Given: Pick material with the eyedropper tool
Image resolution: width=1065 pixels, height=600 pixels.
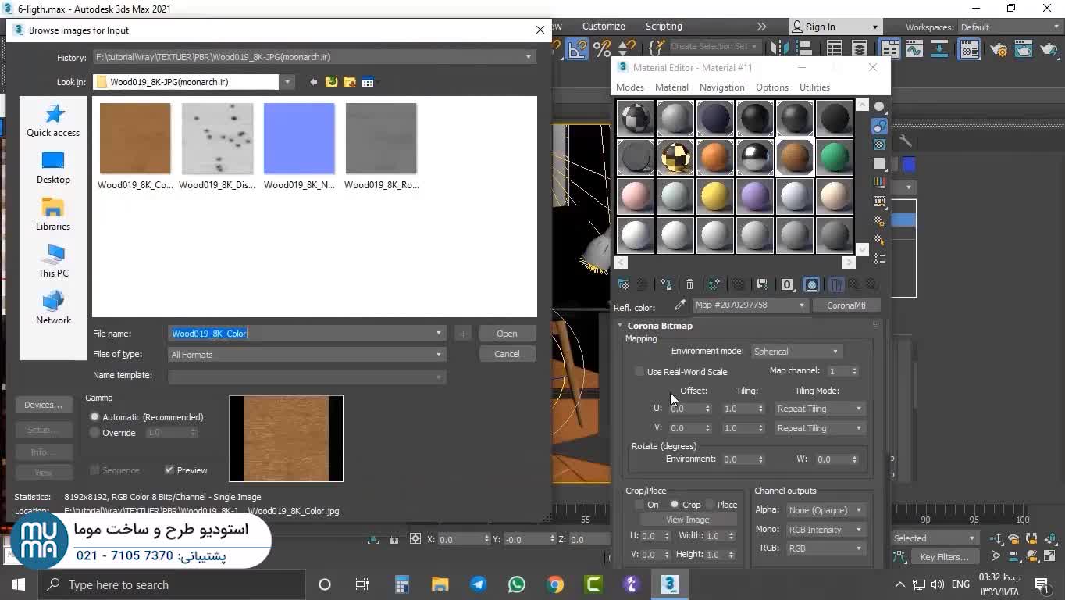Looking at the screenshot, I should coord(679,305).
